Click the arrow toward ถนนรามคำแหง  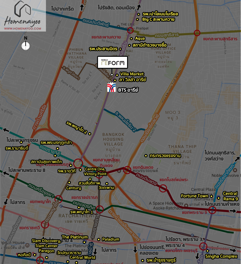233,211
